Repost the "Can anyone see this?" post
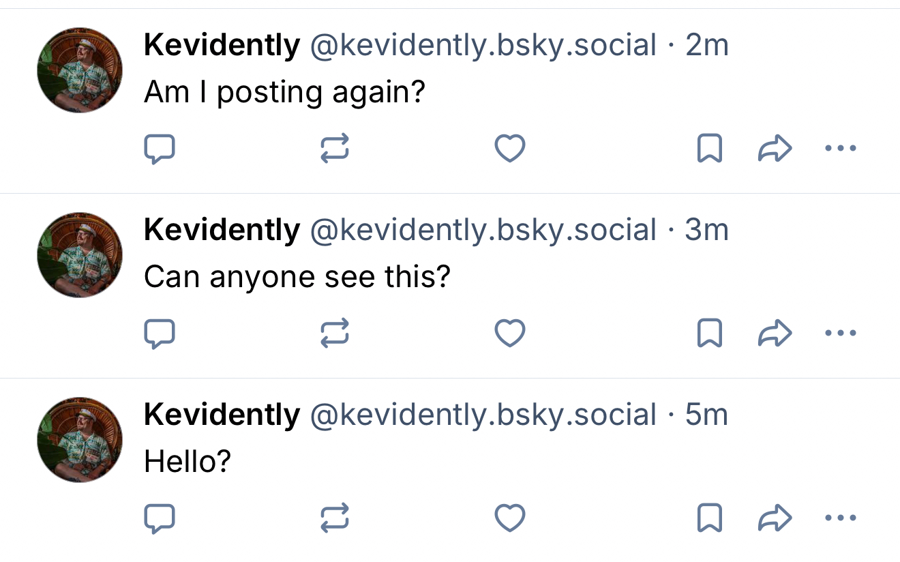This screenshot has height=562, width=900. (x=335, y=333)
